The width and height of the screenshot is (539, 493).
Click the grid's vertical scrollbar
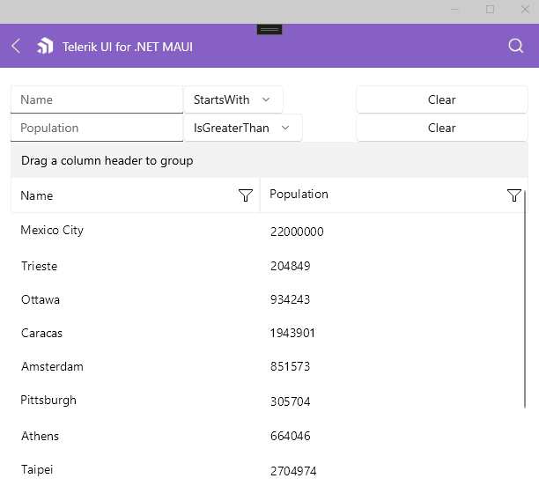coord(525,299)
